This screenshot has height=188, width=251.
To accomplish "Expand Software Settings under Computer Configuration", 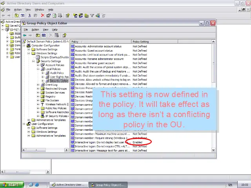I will tap(29, 49).
